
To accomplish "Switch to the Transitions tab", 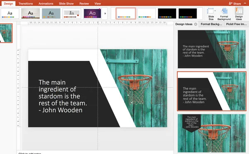I will [x=26, y=3].
